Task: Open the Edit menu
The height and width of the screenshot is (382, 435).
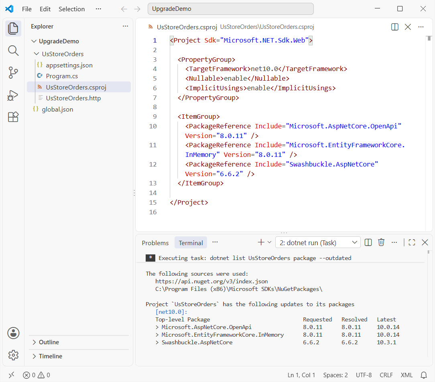Action: coord(45,9)
